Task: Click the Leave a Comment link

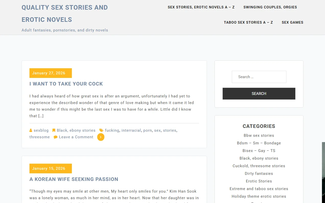Action: tap(76, 137)
